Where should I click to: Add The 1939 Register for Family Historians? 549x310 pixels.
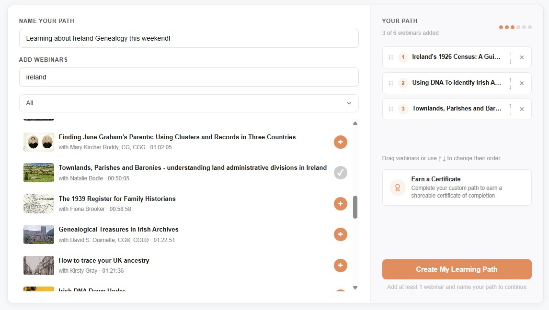(x=340, y=204)
